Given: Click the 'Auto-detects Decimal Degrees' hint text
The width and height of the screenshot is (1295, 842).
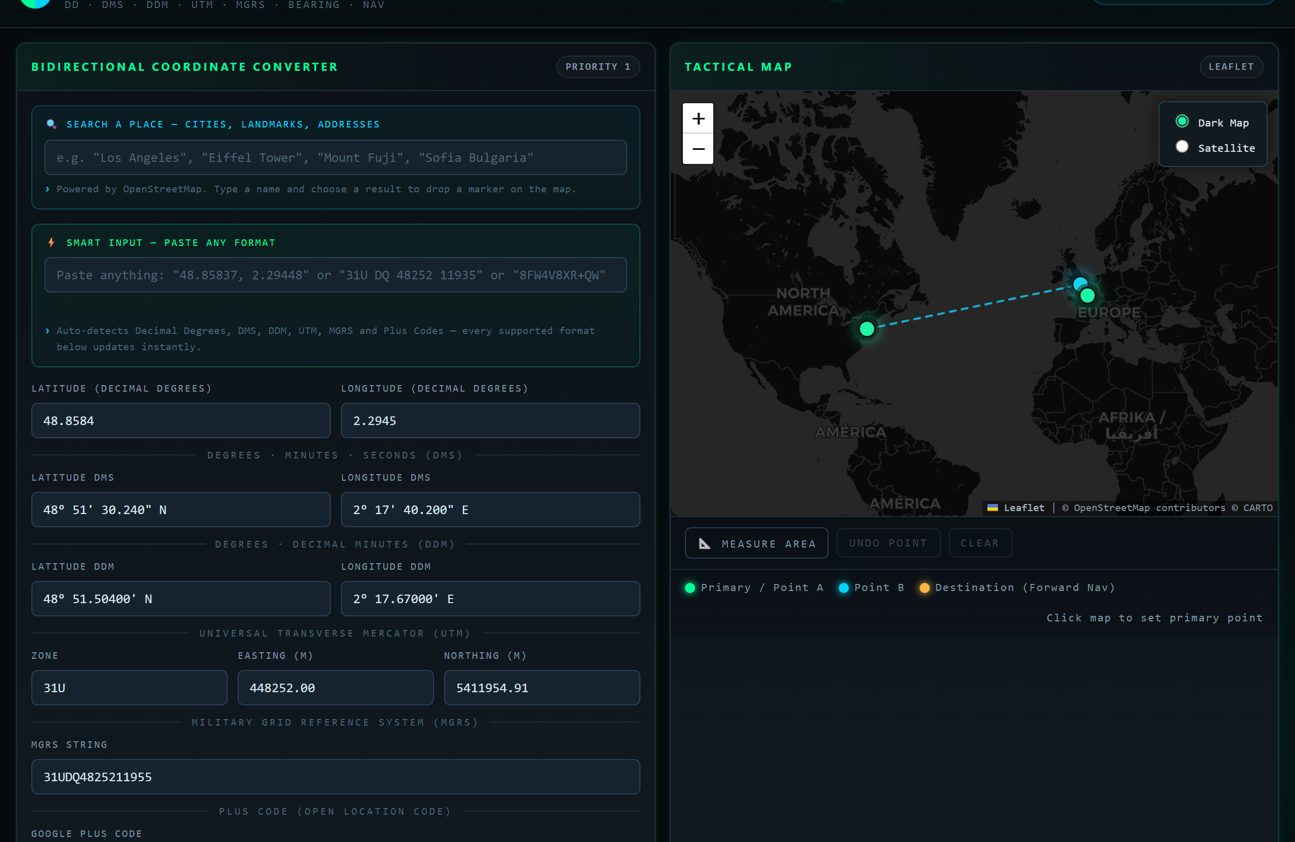Looking at the screenshot, I should pos(325,339).
